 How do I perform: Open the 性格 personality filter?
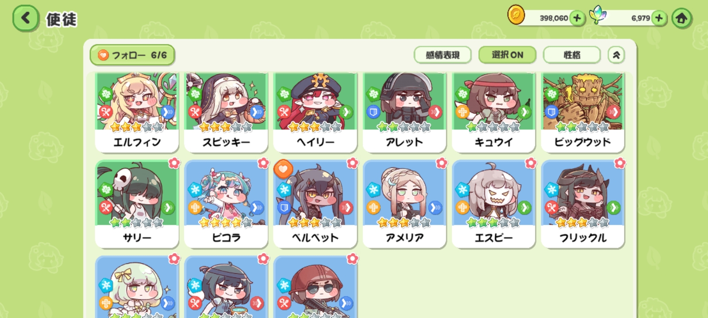pos(572,55)
